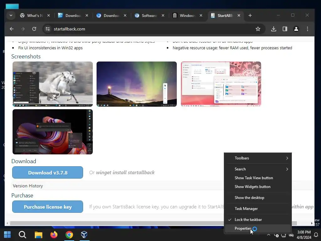
Task: Open dark abstract swirl screenshot thumbnail
Action: (53, 132)
